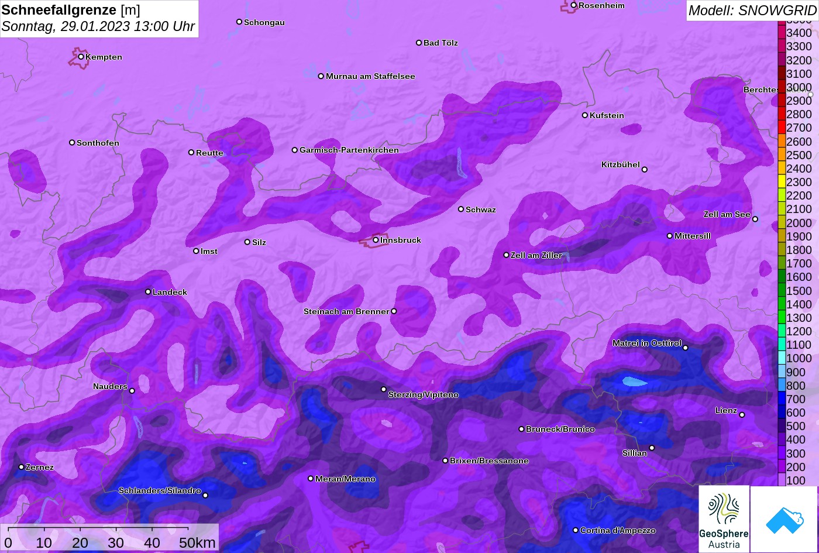Select the Matrei in Osttirol marker
This screenshot has width=819, height=553.
pos(686,348)
